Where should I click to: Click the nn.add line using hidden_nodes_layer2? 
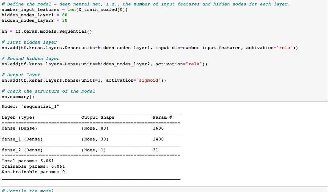point(105,64)
